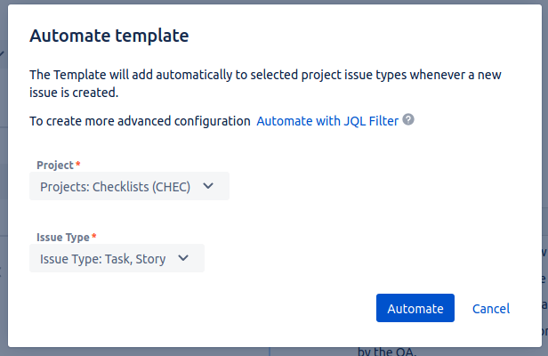Click the Issue Type field label
Viewport: 548px width, 356px height.
tap(62, 238)
